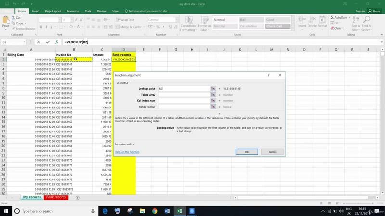Click the Table_array input field
385x216 pixels.
coord(184,95)
